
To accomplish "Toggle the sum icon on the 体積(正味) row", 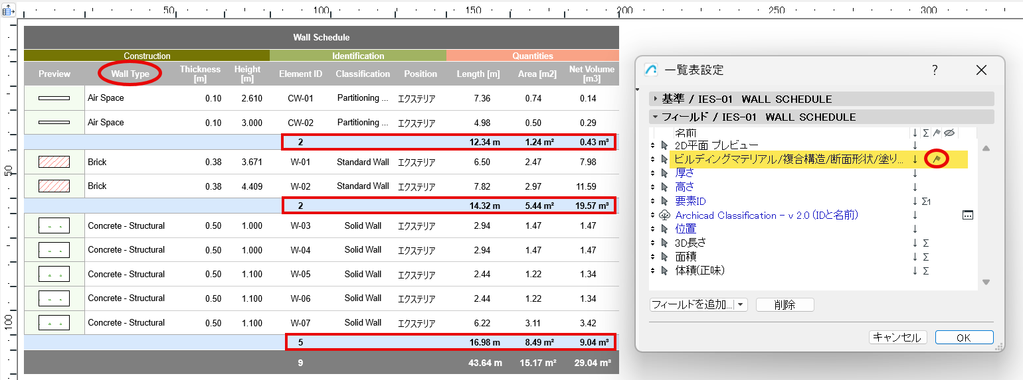I will tap(926, 271).
